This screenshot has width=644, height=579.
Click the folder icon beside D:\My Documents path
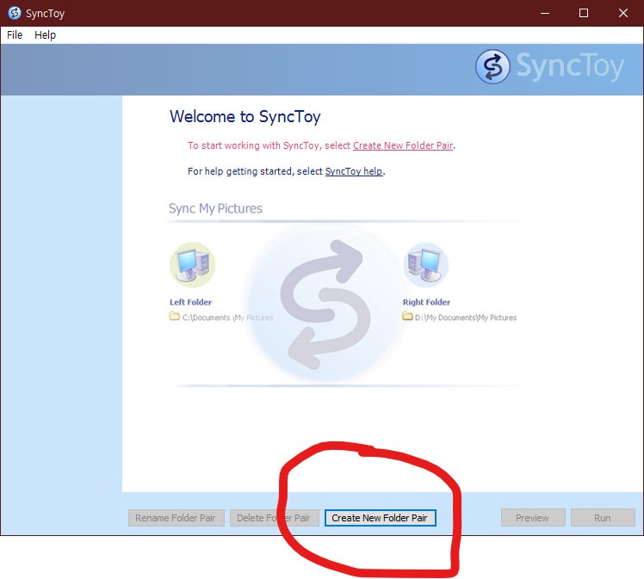407,317
